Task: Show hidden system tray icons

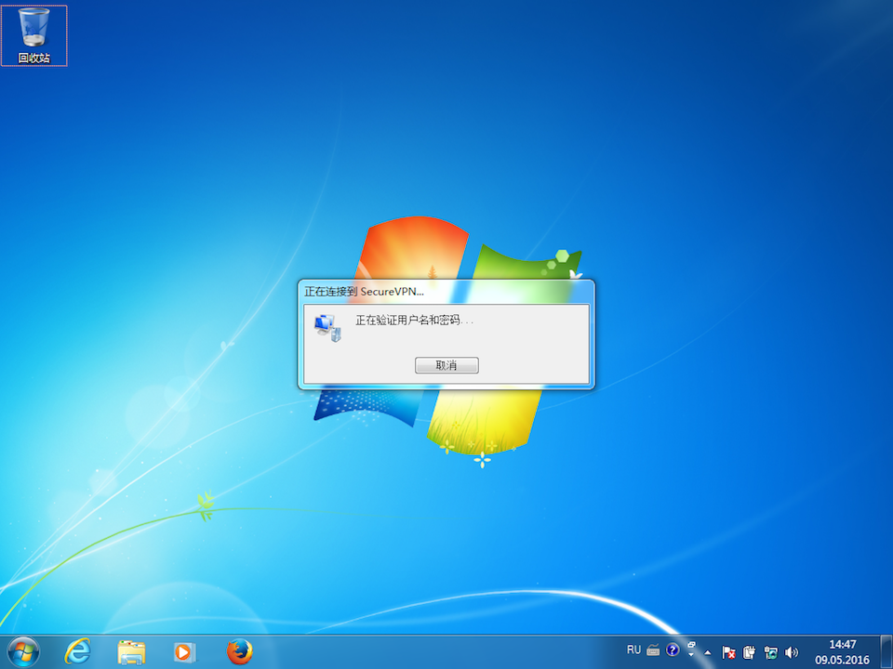Action: tap(708, 652)
